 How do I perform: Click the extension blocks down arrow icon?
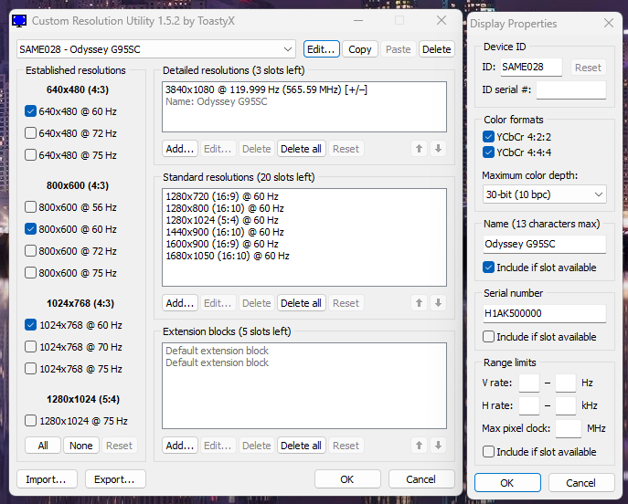tap(438, 446)
